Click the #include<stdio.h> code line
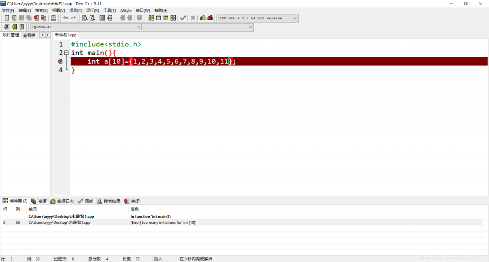The image size is (489, 262). click(106, 44)
